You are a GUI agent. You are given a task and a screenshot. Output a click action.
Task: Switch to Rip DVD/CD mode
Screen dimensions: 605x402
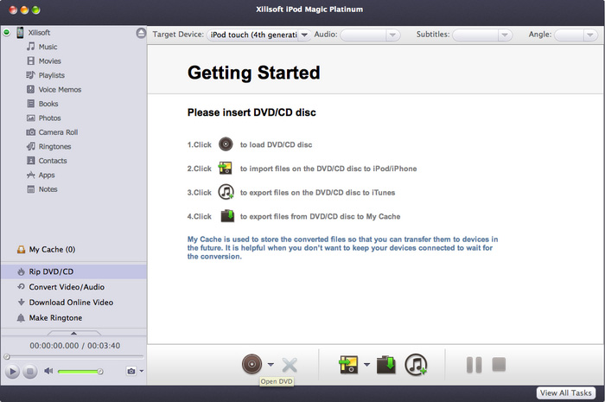coord(73,271)
